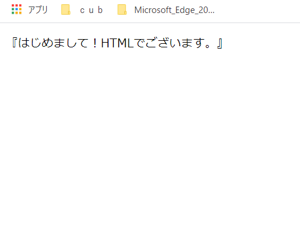Click the word Microsoft in bookmark name
Screen dimensions: 300x241
(x=152, y=10)
